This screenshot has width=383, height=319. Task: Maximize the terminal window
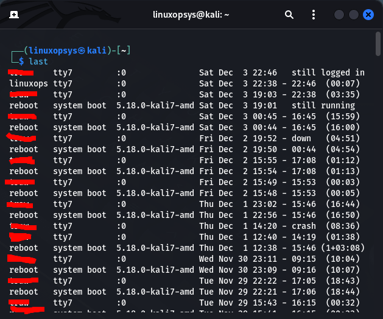(354, 15)
